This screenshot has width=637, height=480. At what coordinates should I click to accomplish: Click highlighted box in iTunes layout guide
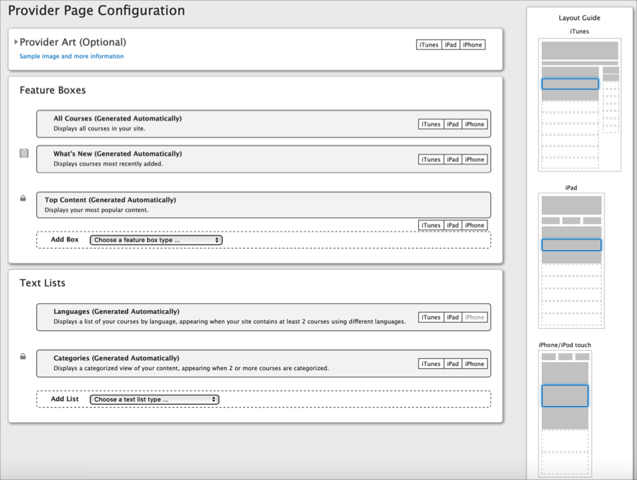pyautogui.click(x=570, y=84)
